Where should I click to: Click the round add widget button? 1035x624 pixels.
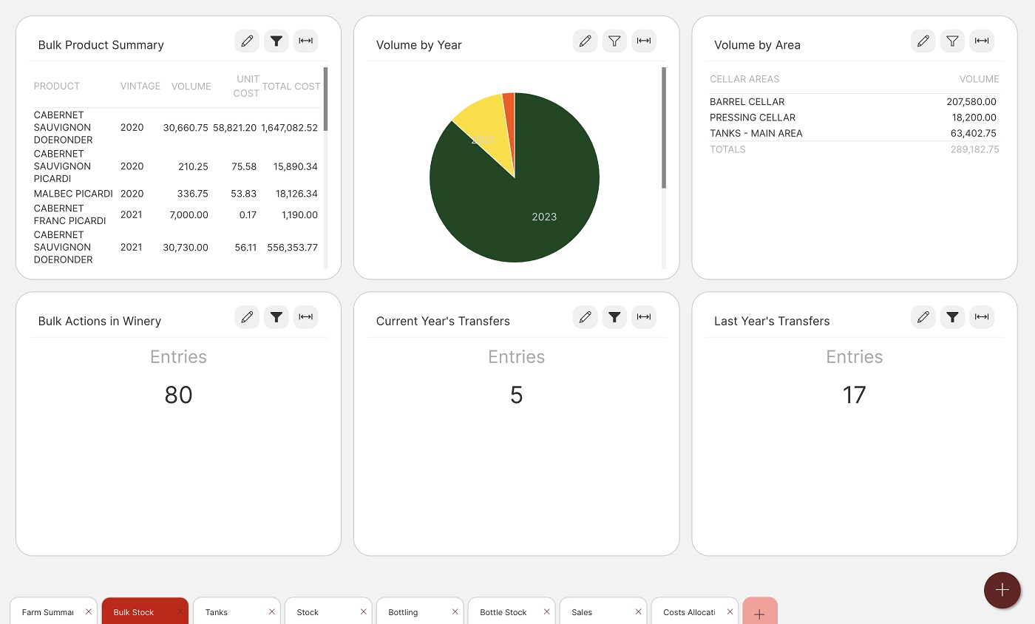tap(1002, 590)
